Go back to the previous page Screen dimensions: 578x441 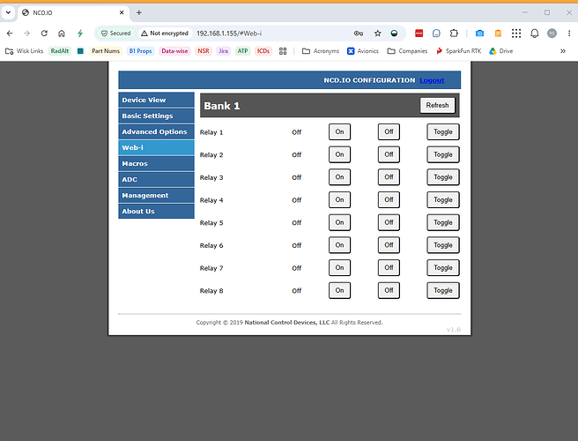pos(10,34)
